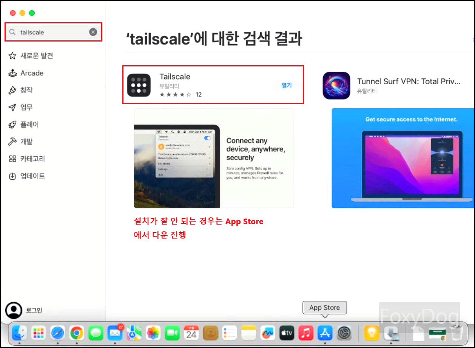
Task: Clear the search text with the X button
Action: (x=93, y=32)
